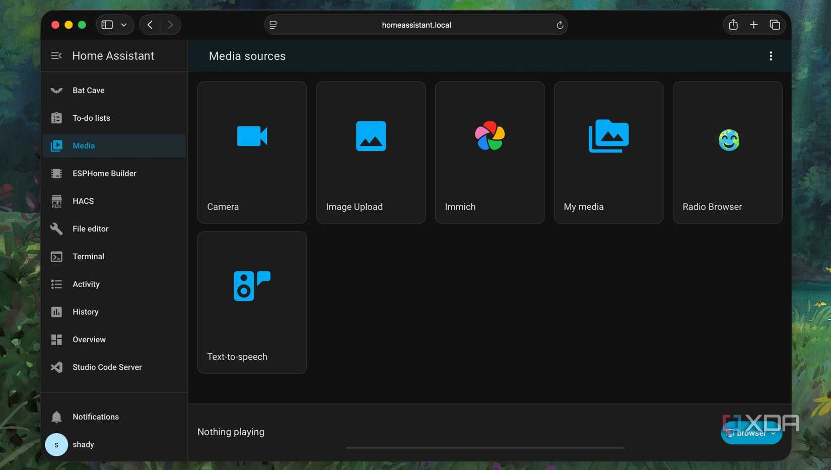The width and height of the screenshot is (831, 470).
Task: Open To-do lists in sidebar
Action: coord(91,118)
